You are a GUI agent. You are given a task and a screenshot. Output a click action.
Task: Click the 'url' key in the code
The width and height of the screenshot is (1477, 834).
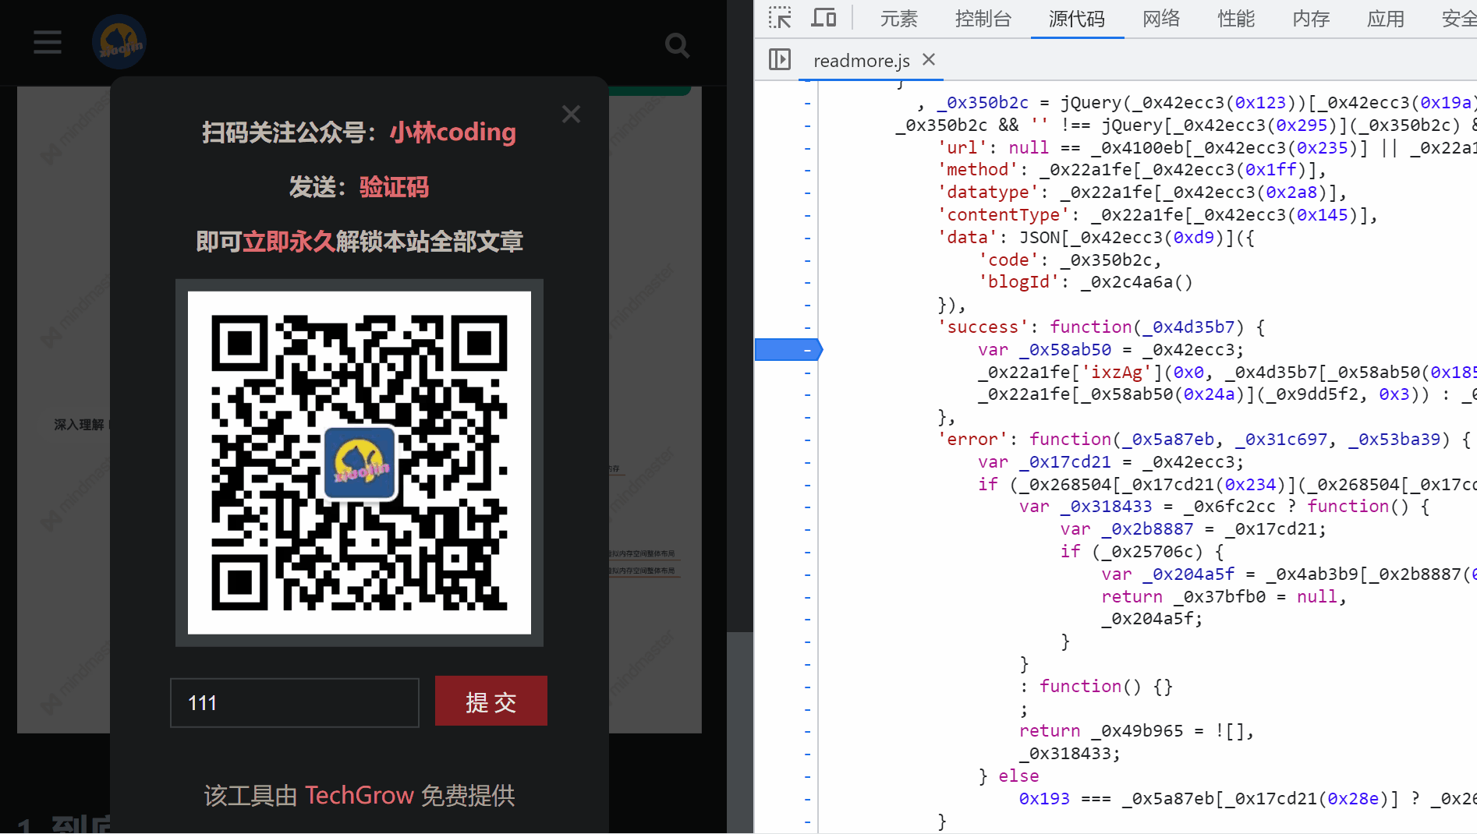coord(962,148)
